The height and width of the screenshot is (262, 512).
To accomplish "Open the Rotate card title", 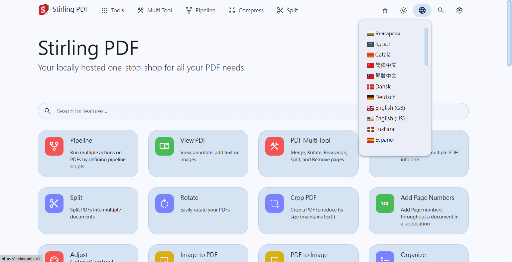I will (x=189, y=197).
